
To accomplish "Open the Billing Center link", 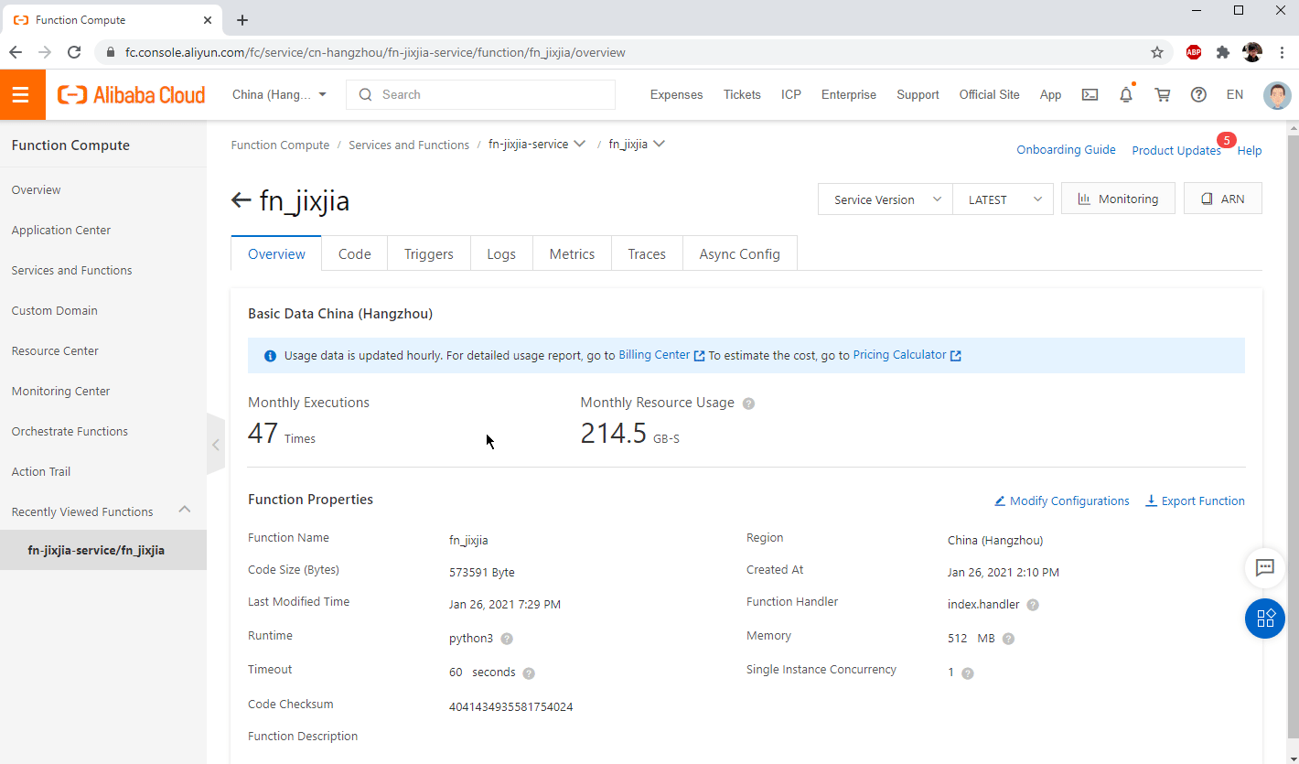I will (661, 355).
